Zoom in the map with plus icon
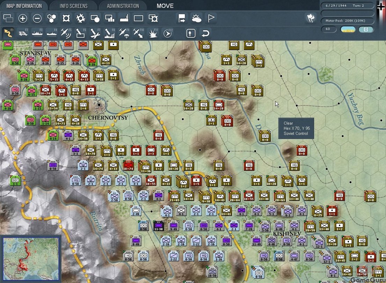386x283 pixels. [x=23, y=18]
